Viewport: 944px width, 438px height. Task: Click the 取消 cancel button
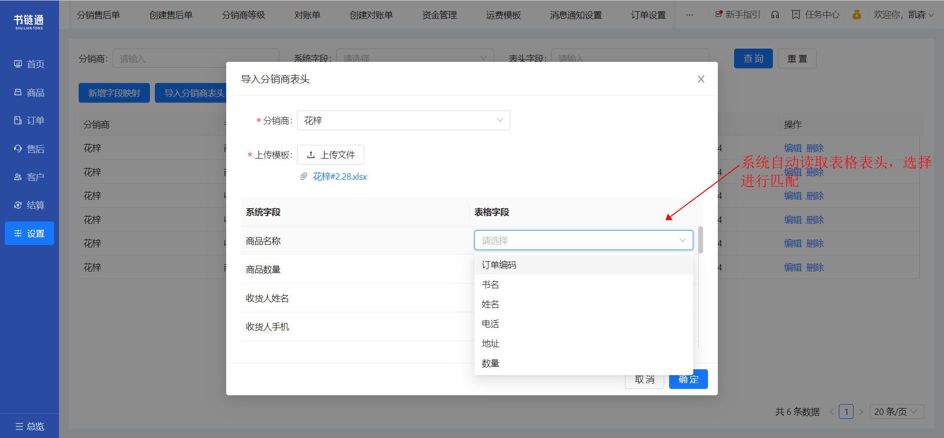point(645,380)
